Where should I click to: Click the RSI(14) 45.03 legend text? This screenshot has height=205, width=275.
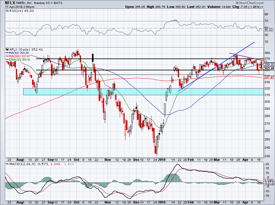tap(22, 11)
